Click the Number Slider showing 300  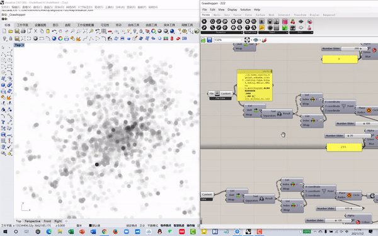click(357, 123)
